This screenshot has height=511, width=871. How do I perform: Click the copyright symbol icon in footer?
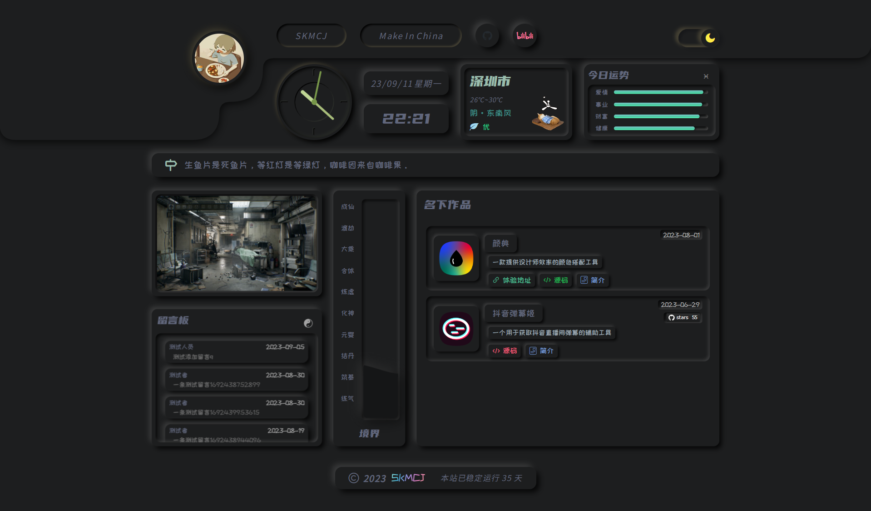(x=354, y=478)
